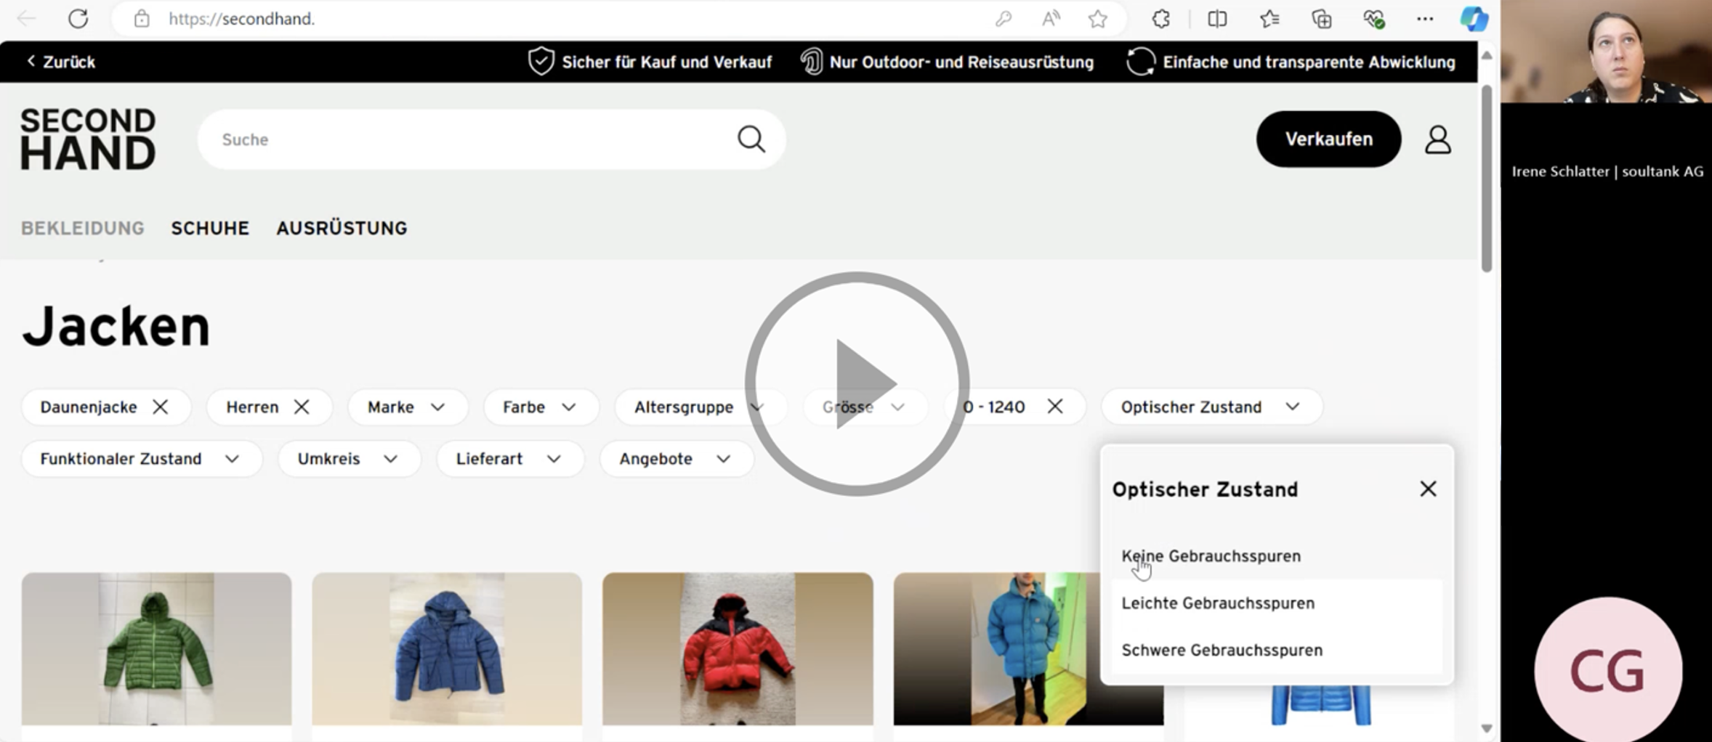
Task: Expand the Marke filter dropdown
Action: [x=408, y=407]
